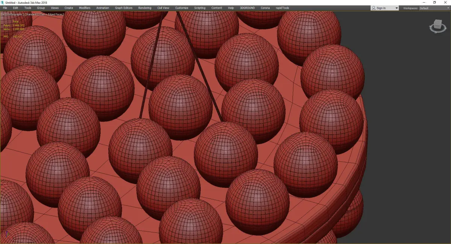Open the Corona menu

coord(265,8)
